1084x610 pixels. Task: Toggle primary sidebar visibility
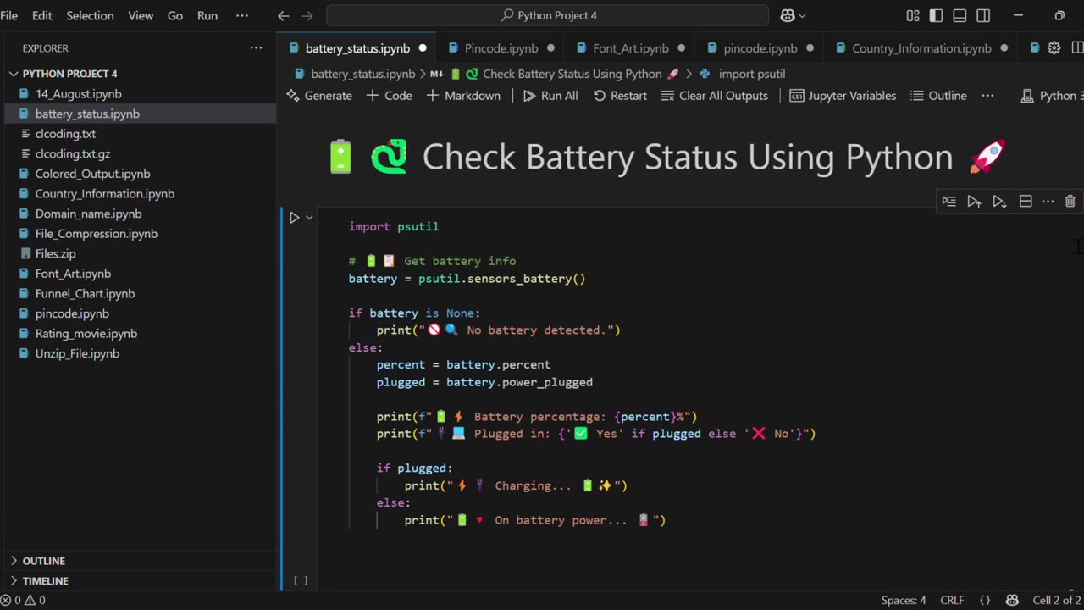pyautogui.click(x=936, y=15)
